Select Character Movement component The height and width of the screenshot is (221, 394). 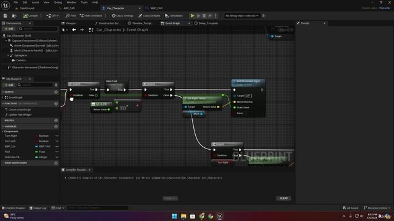(35, 68)
